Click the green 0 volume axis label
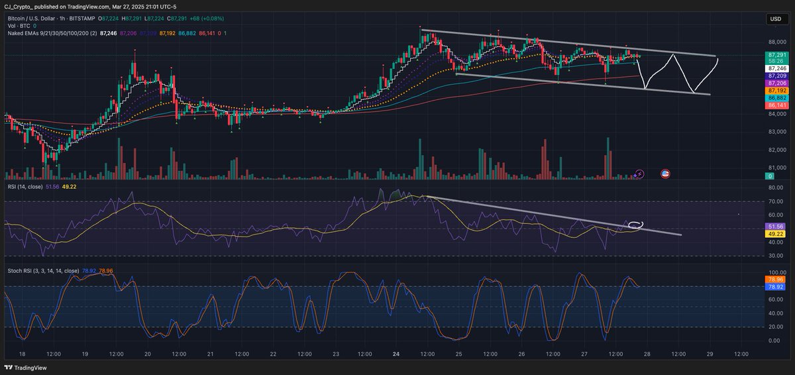Image resolution: width=795 pixels, height=375 pixels. (770, 176)
